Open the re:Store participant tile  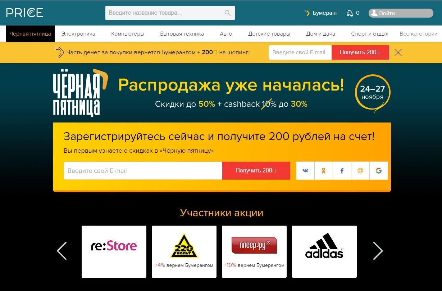(114, 251)
